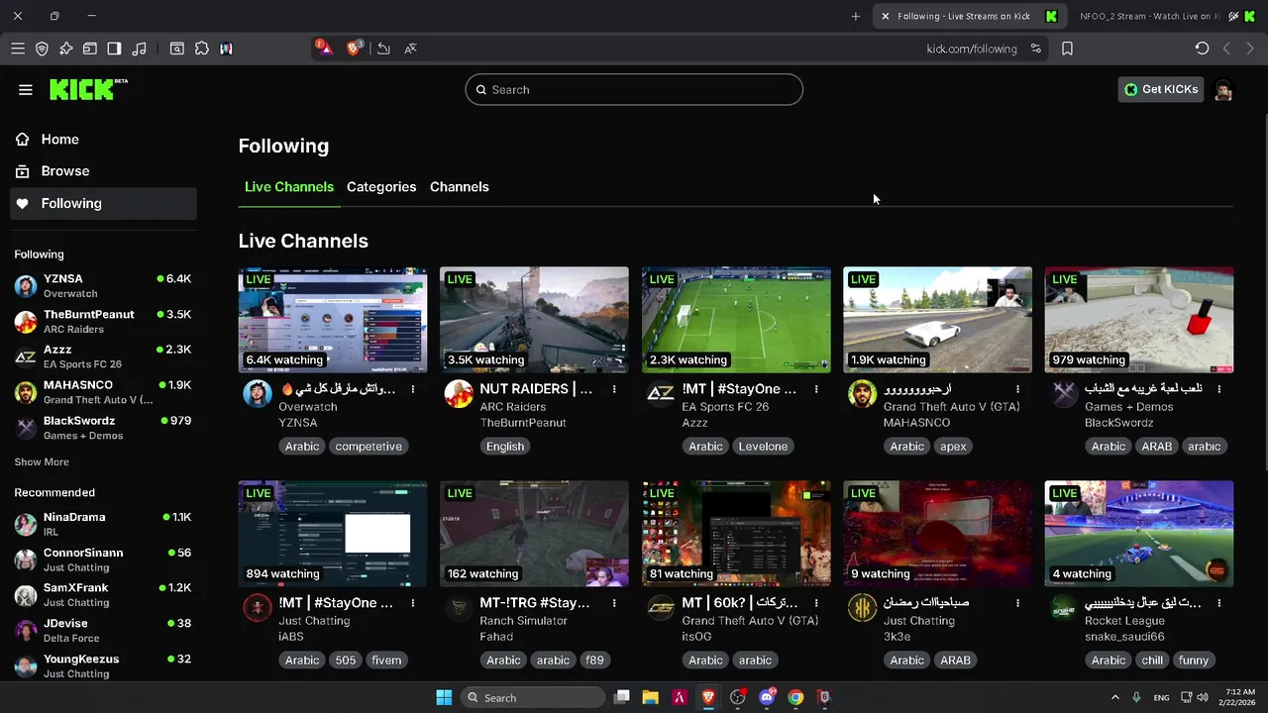Open TheBurntPeanut in Following sidebar
1268x713 pixels.
104,322
